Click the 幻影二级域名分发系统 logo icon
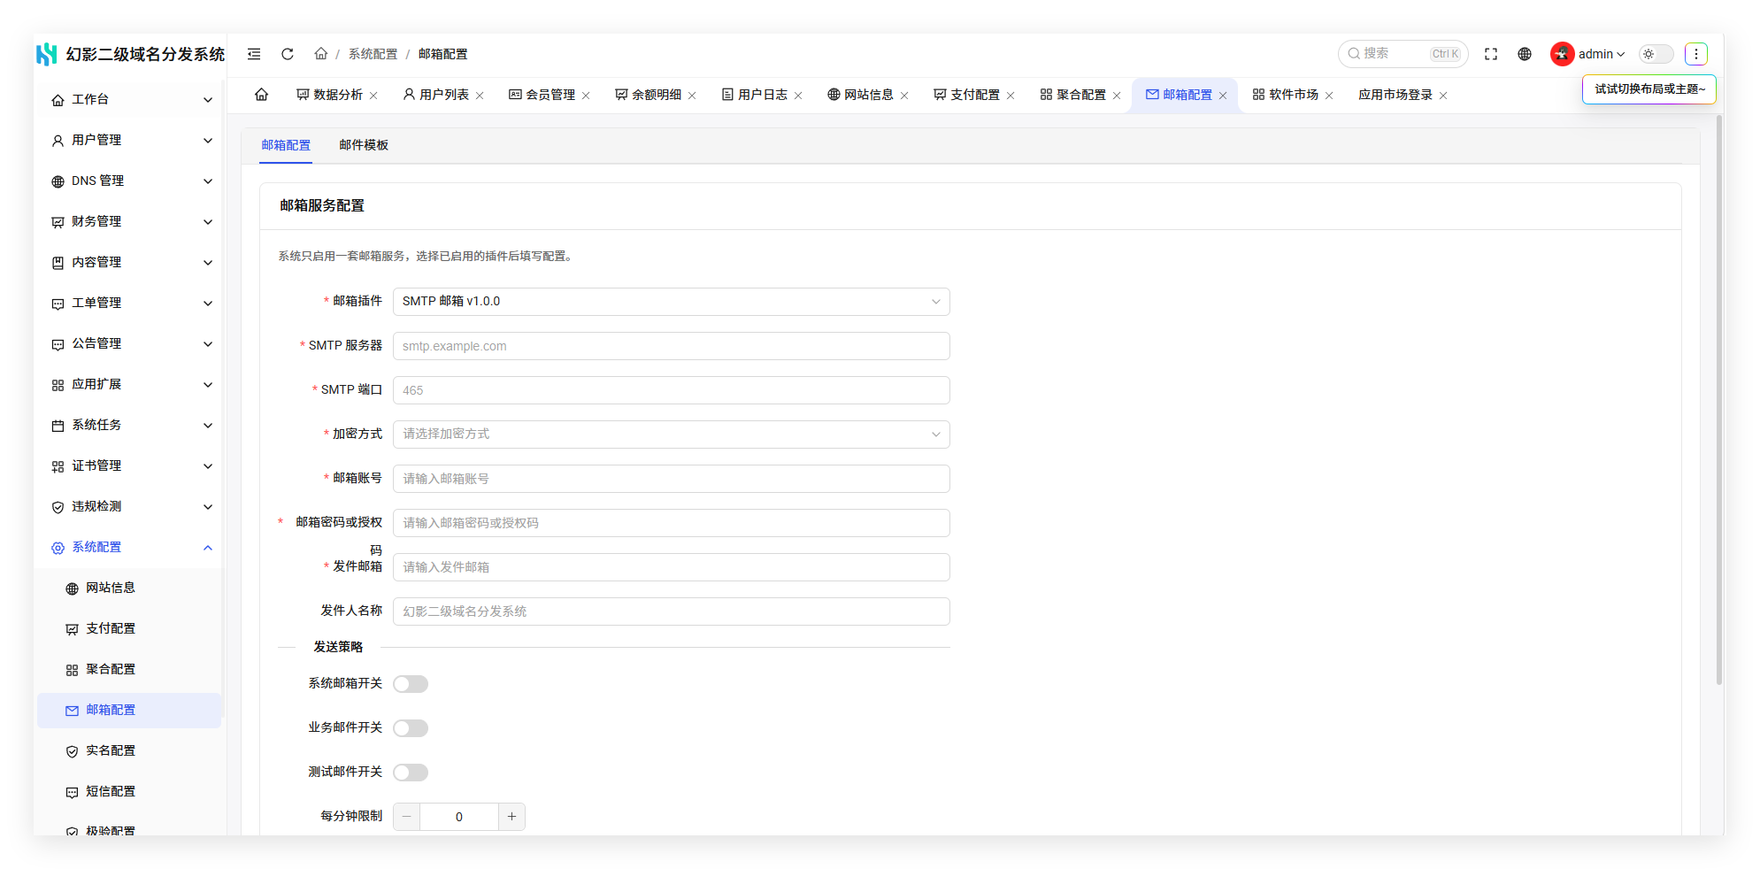The width and height of the screenshot is (1760, 869). pyautogui.click(x=47, y=54)
